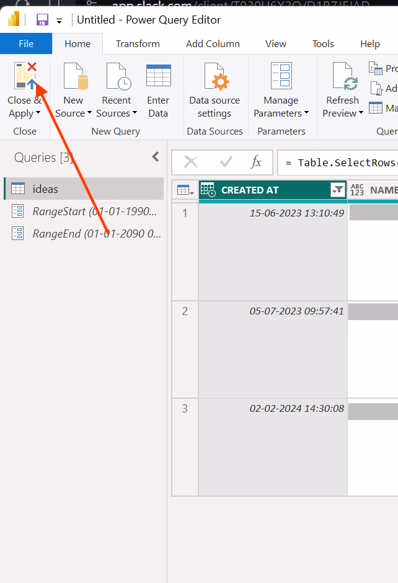Image resolution: width=398 pixels, height=583 pixels.
Task: Collapse the Queries pane with chevron
Action: pyautogui.click(x=156, y=157)
